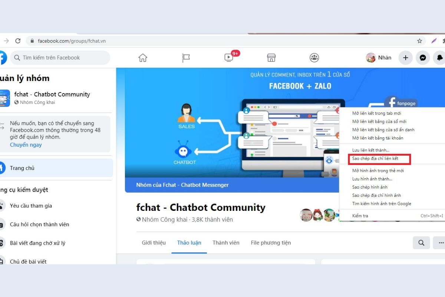Reload the page in the browser
This screenshot has height=297, width=445.
pos(18,41)
